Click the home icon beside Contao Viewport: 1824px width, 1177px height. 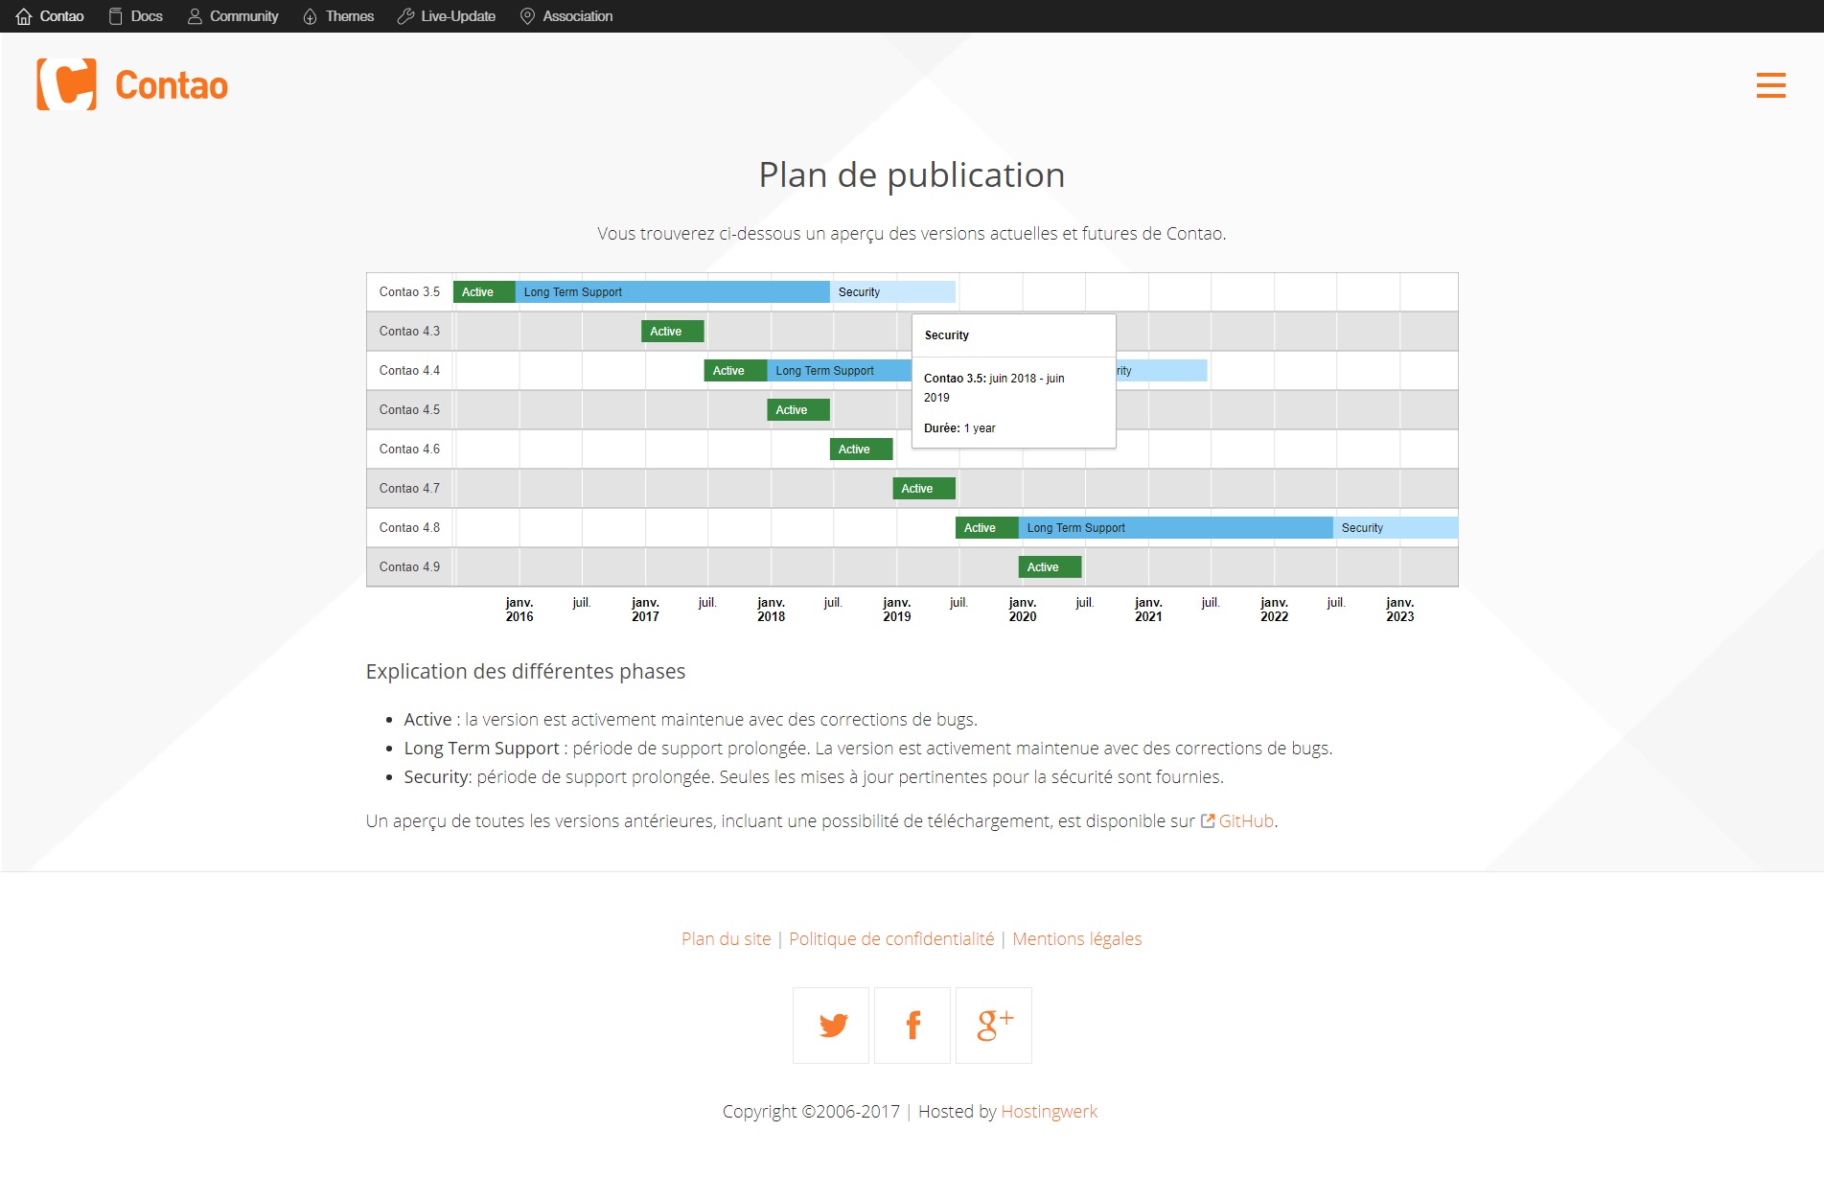24,16
